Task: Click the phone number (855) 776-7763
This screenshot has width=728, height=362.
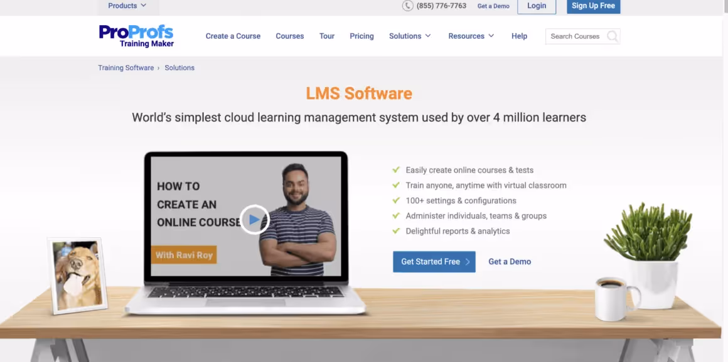Action: coord(442,6)
